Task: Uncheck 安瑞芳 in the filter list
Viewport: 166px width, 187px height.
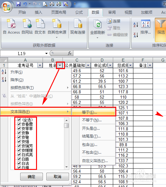Action: [x=19, y=146]
